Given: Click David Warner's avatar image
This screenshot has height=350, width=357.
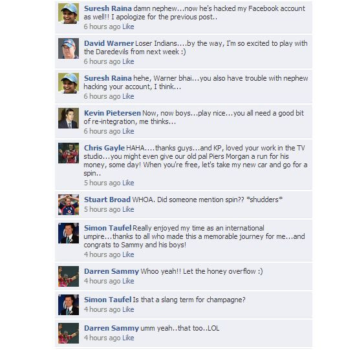Looking at the screenshot, I should (x=69, y=48).
